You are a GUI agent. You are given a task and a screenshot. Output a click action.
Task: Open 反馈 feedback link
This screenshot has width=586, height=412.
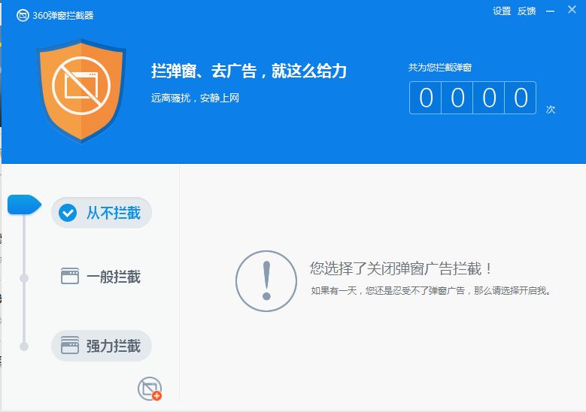click(x=527, y=11)
